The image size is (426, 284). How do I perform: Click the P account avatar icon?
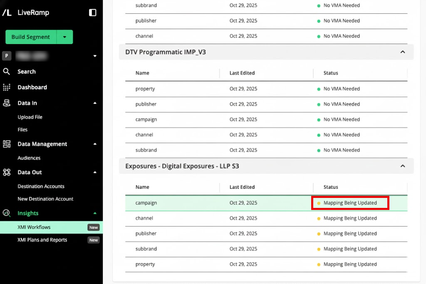[x=6, y=55]
